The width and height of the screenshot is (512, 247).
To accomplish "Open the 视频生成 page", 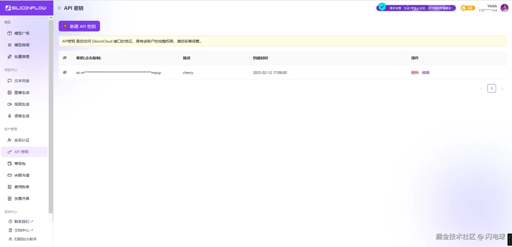I will pyautogui.click(x=22, y=104).
